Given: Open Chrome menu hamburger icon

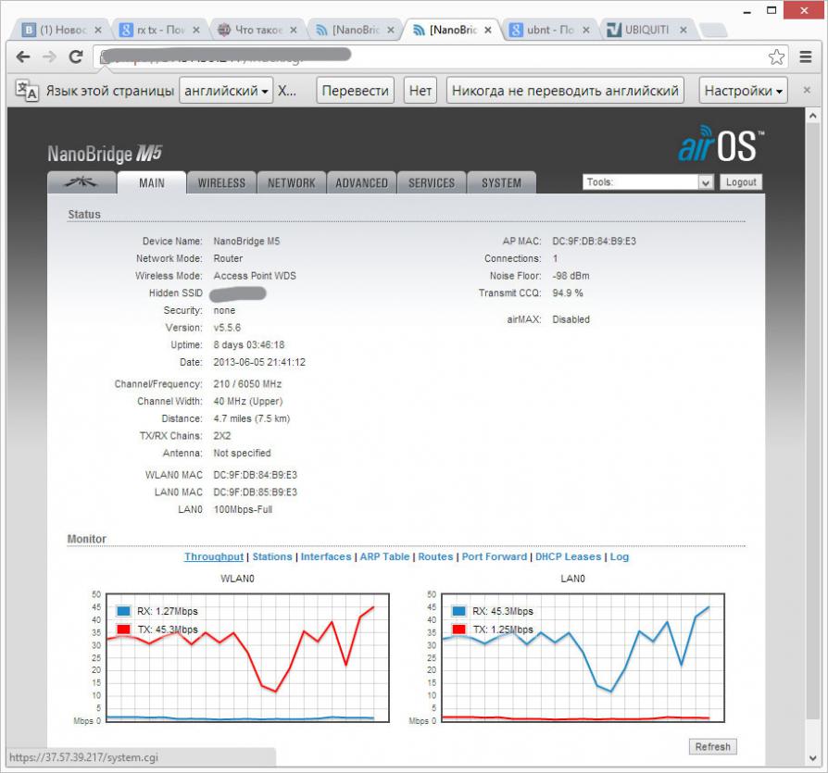Looking at the screenshot, I should [806, 57].
